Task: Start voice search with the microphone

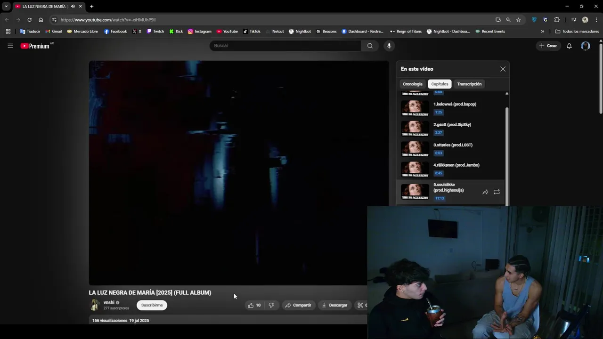Action: 389,46
